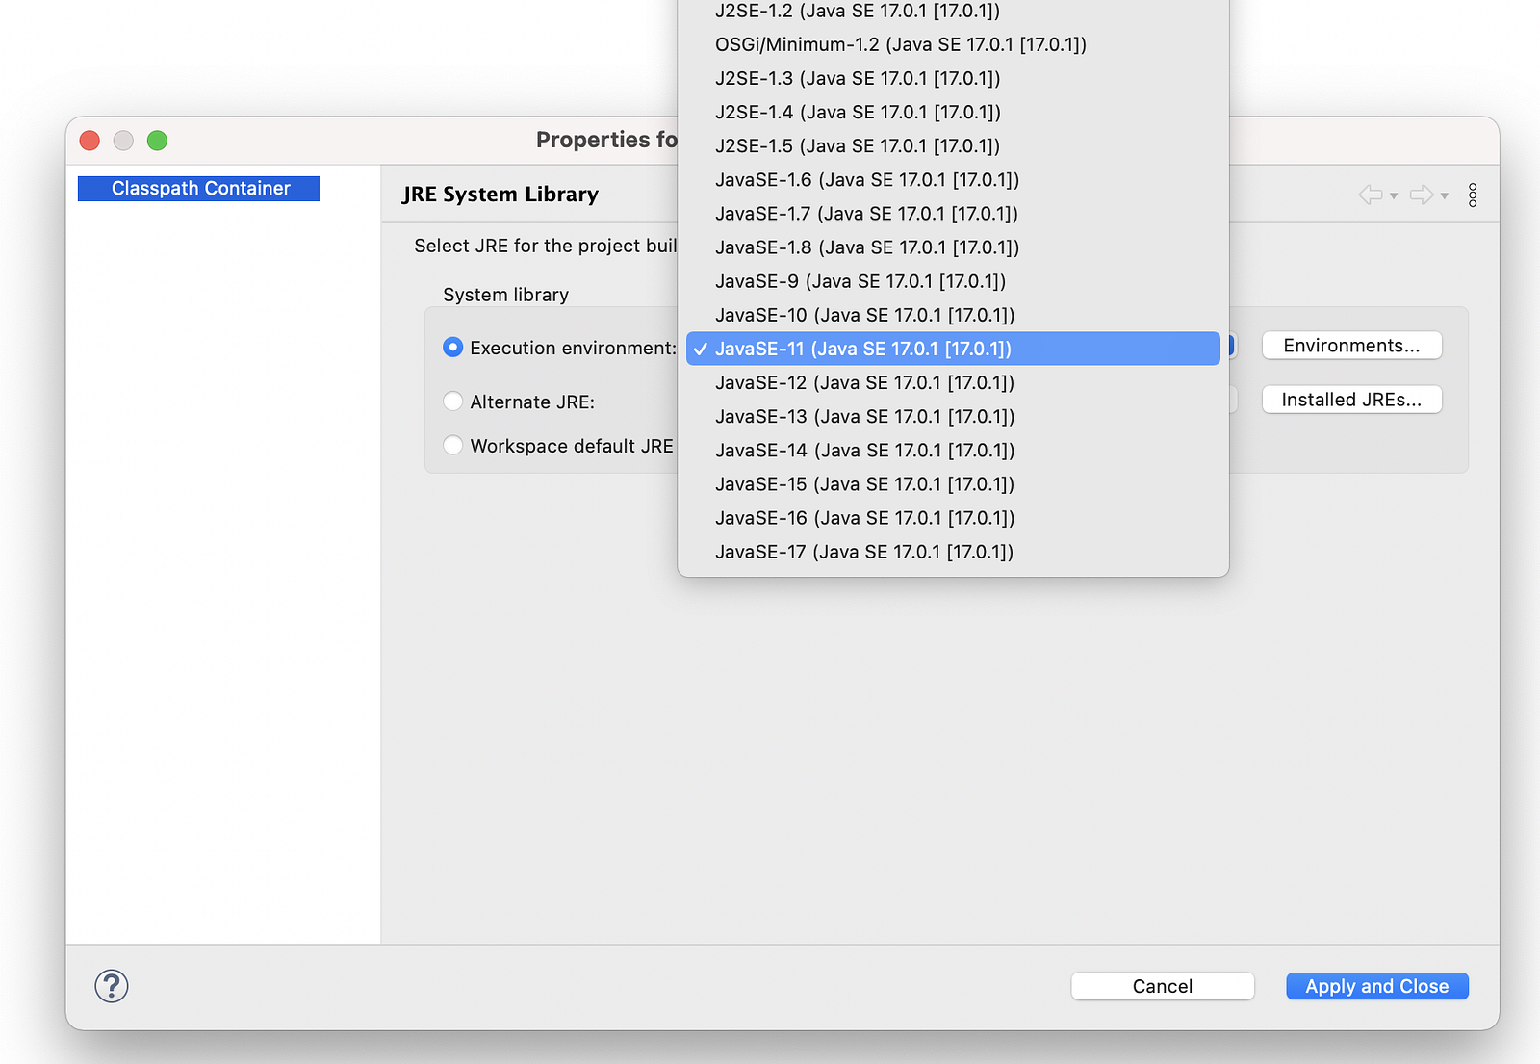The image size is (1540, 1064).
Task: Click the System library group label
Action: coord(505,295)
